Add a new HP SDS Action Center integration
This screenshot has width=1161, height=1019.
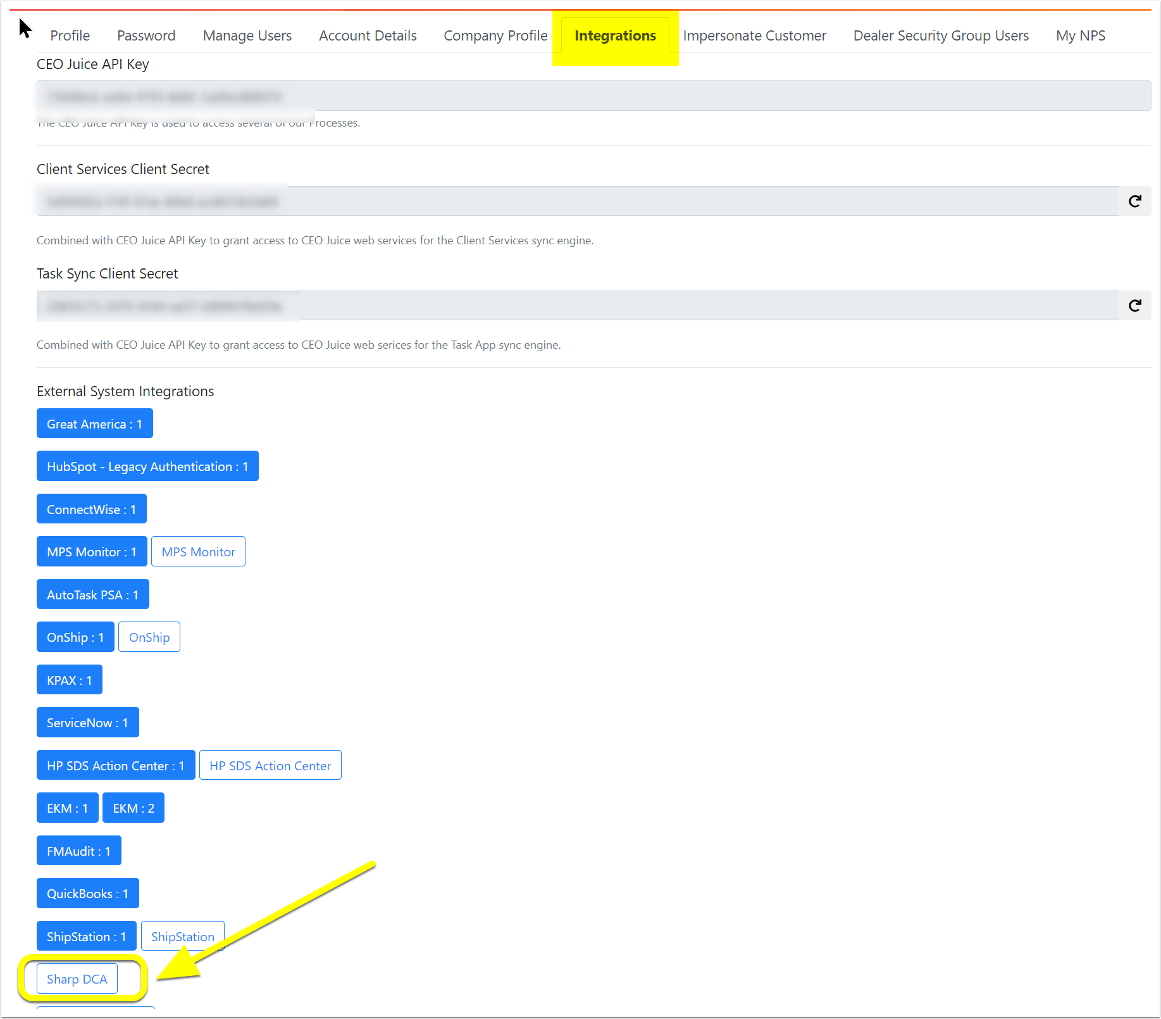point(270,765)
